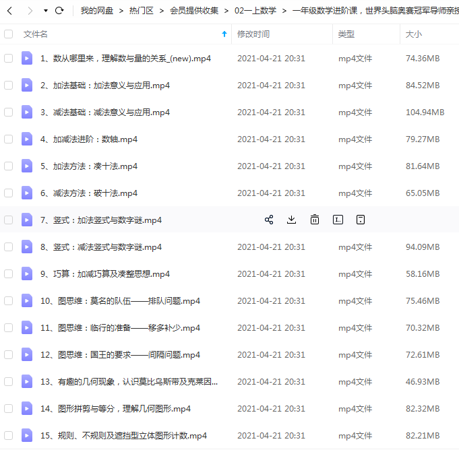
Task: Navigate to 热门区 in the breadcrumb
Action: 142,11
